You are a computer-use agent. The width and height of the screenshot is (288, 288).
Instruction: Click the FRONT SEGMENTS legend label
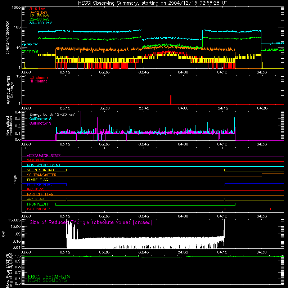click(49, 276)
